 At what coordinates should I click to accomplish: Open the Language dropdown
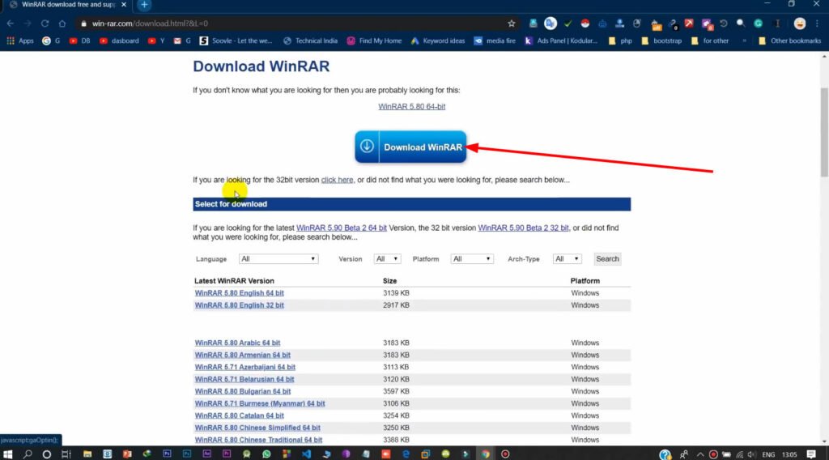278,258
